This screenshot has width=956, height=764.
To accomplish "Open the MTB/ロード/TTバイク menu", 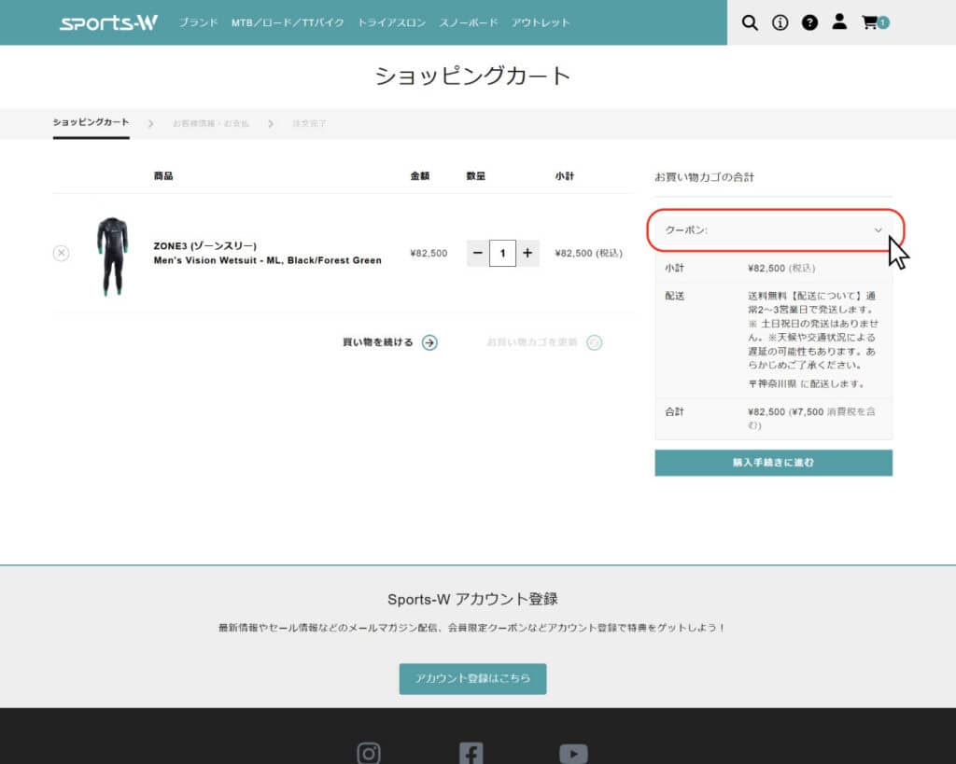I will [x=288, y=22].
